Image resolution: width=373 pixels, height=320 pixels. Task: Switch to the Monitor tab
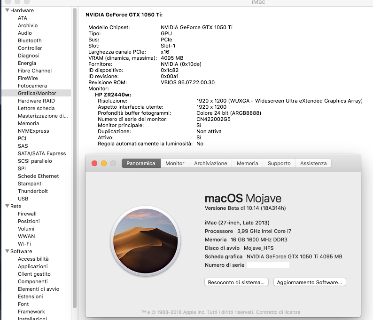pyautogui.click(x=175, y=163)
